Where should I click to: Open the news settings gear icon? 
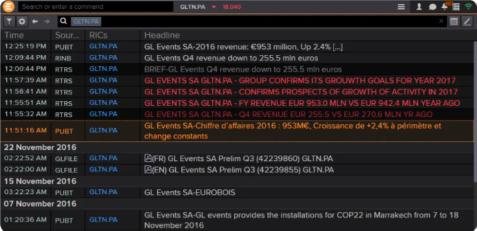pyautogui.click(x=21, y=21)
